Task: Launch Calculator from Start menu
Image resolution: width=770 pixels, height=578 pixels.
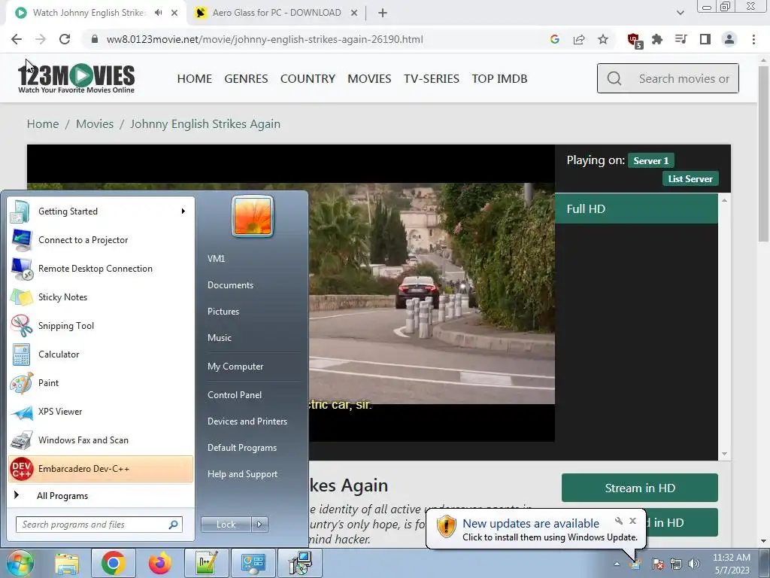Action: [101, 354]
